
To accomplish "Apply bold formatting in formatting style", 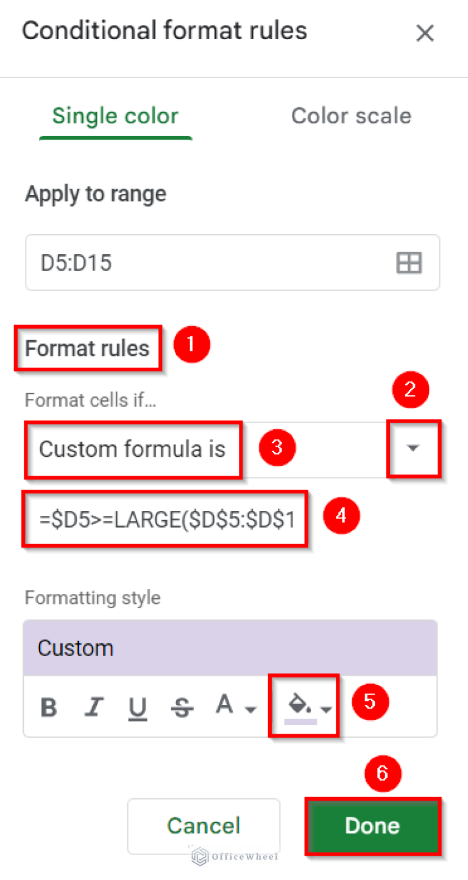I will (49, 706).
